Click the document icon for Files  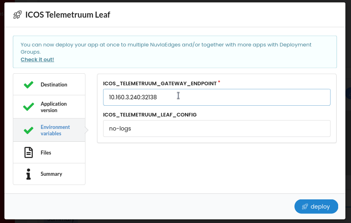(x=28, y=153)
